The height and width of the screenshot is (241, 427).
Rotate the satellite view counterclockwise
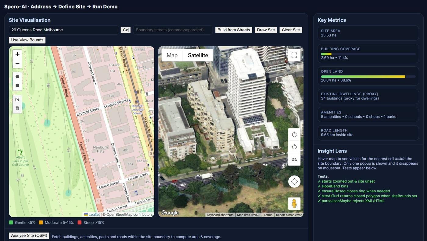click(294, 147)
